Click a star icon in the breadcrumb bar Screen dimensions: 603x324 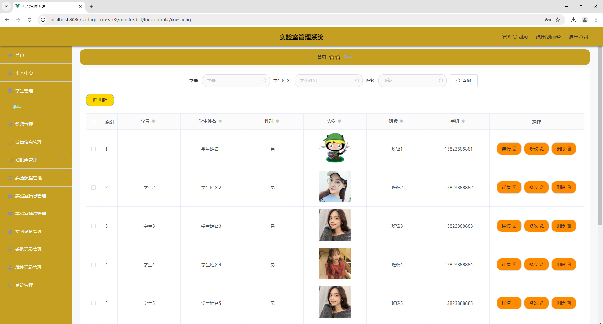click(332, 57)
